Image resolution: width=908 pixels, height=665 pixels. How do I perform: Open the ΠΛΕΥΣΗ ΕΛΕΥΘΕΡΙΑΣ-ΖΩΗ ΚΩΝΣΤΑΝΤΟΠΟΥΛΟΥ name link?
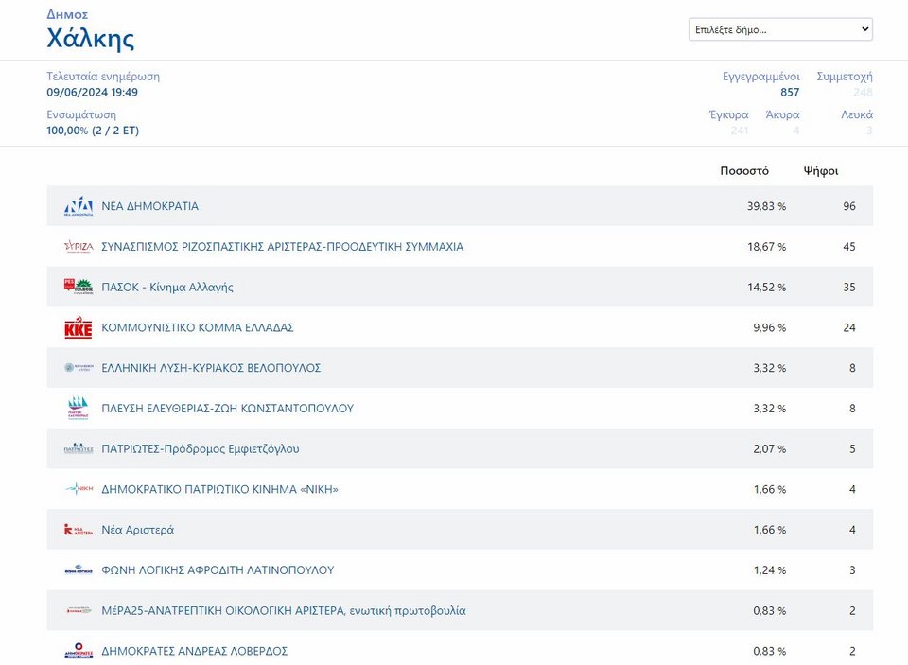tap(228, 409)
